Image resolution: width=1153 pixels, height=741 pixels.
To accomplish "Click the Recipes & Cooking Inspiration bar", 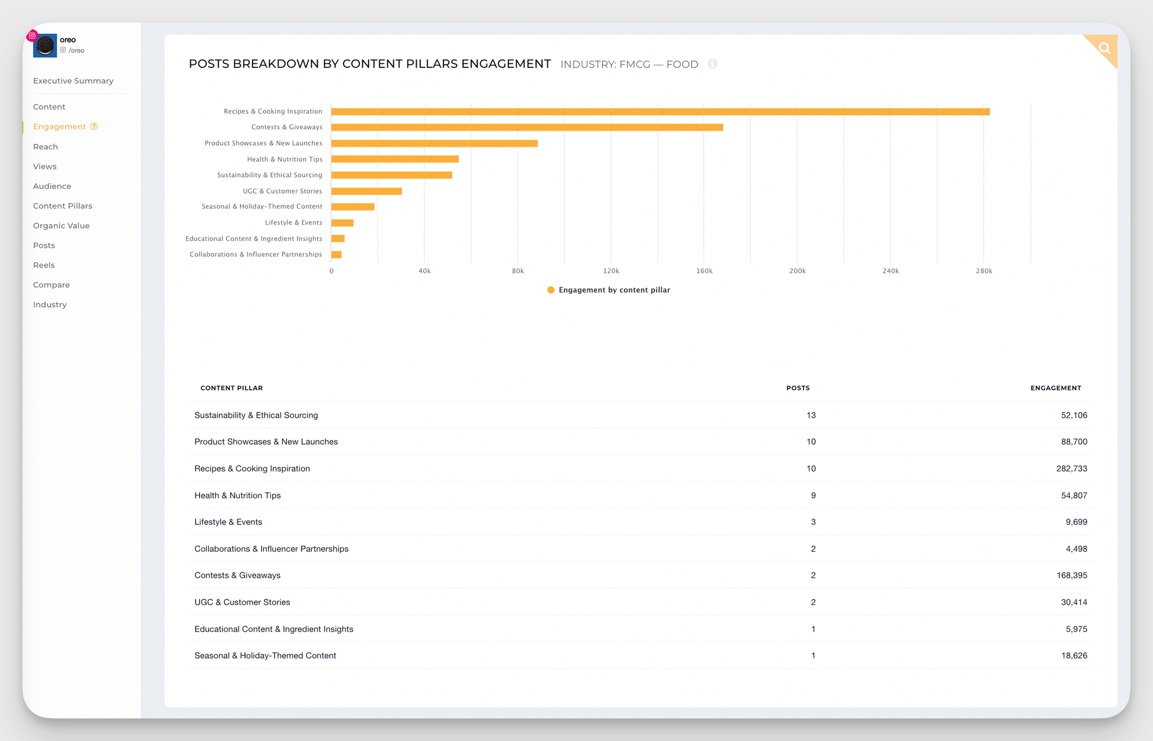I will coord(660,112).
